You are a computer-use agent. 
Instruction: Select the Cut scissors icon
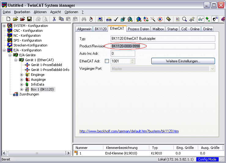pyautogui.click(x=54, y=19)
